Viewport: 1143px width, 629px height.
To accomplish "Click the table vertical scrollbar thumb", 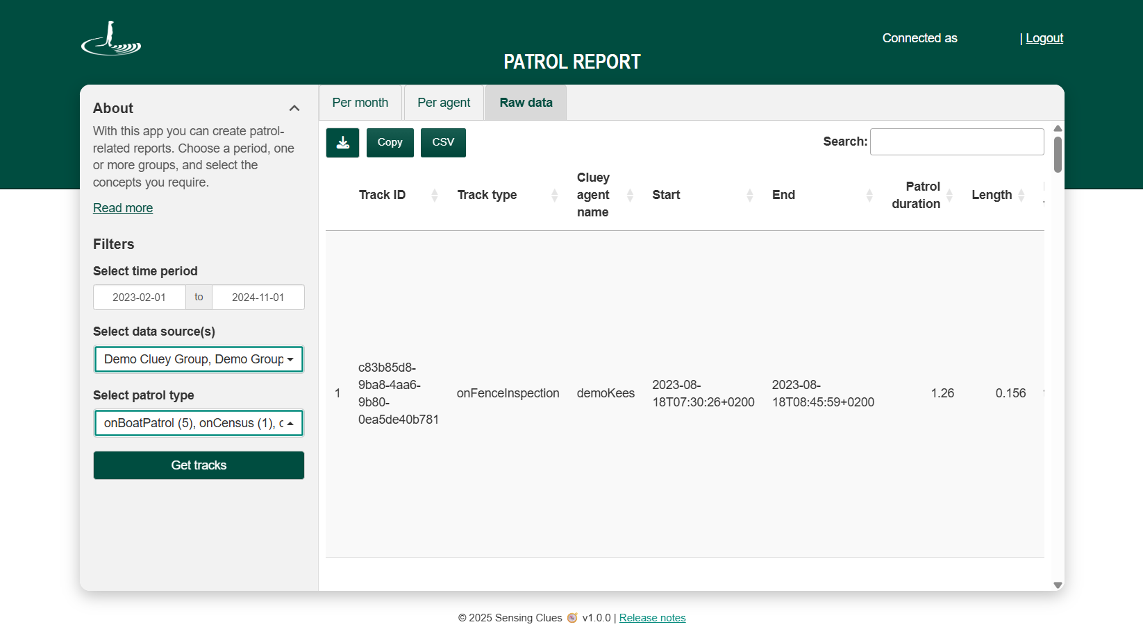I will [x=1058, y=154].
